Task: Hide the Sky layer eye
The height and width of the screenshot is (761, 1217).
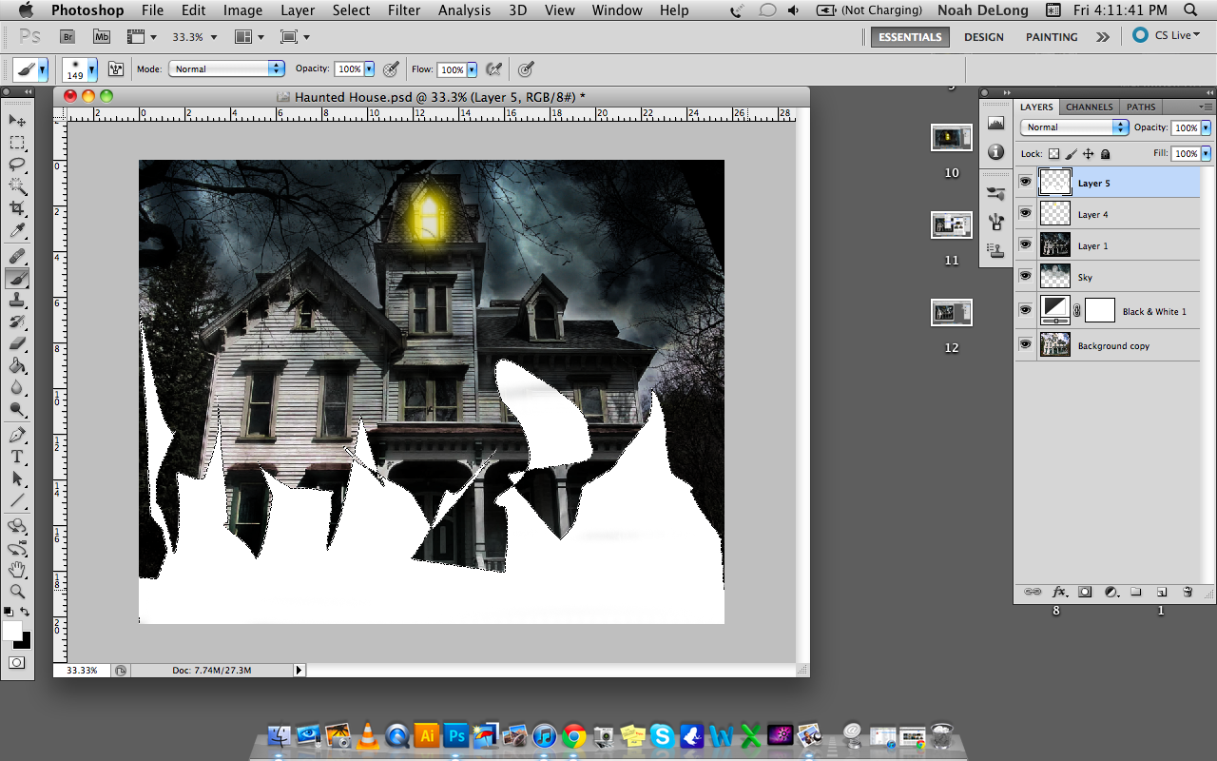Action: click(1025, 276)
